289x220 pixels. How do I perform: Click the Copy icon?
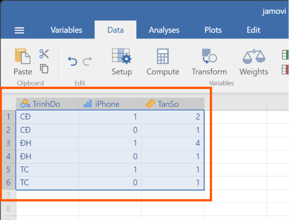click(x=44, y=69)
